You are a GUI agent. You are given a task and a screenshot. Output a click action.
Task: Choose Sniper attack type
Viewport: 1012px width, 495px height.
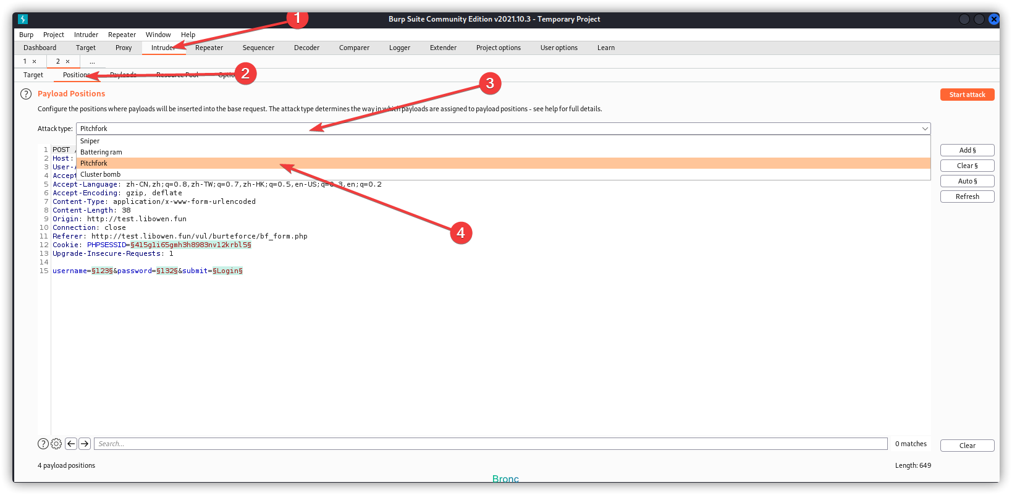(504, 141)
